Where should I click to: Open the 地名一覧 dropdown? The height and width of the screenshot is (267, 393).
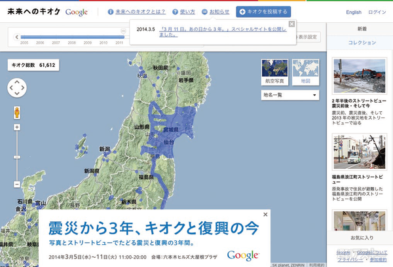click(290, 95)
